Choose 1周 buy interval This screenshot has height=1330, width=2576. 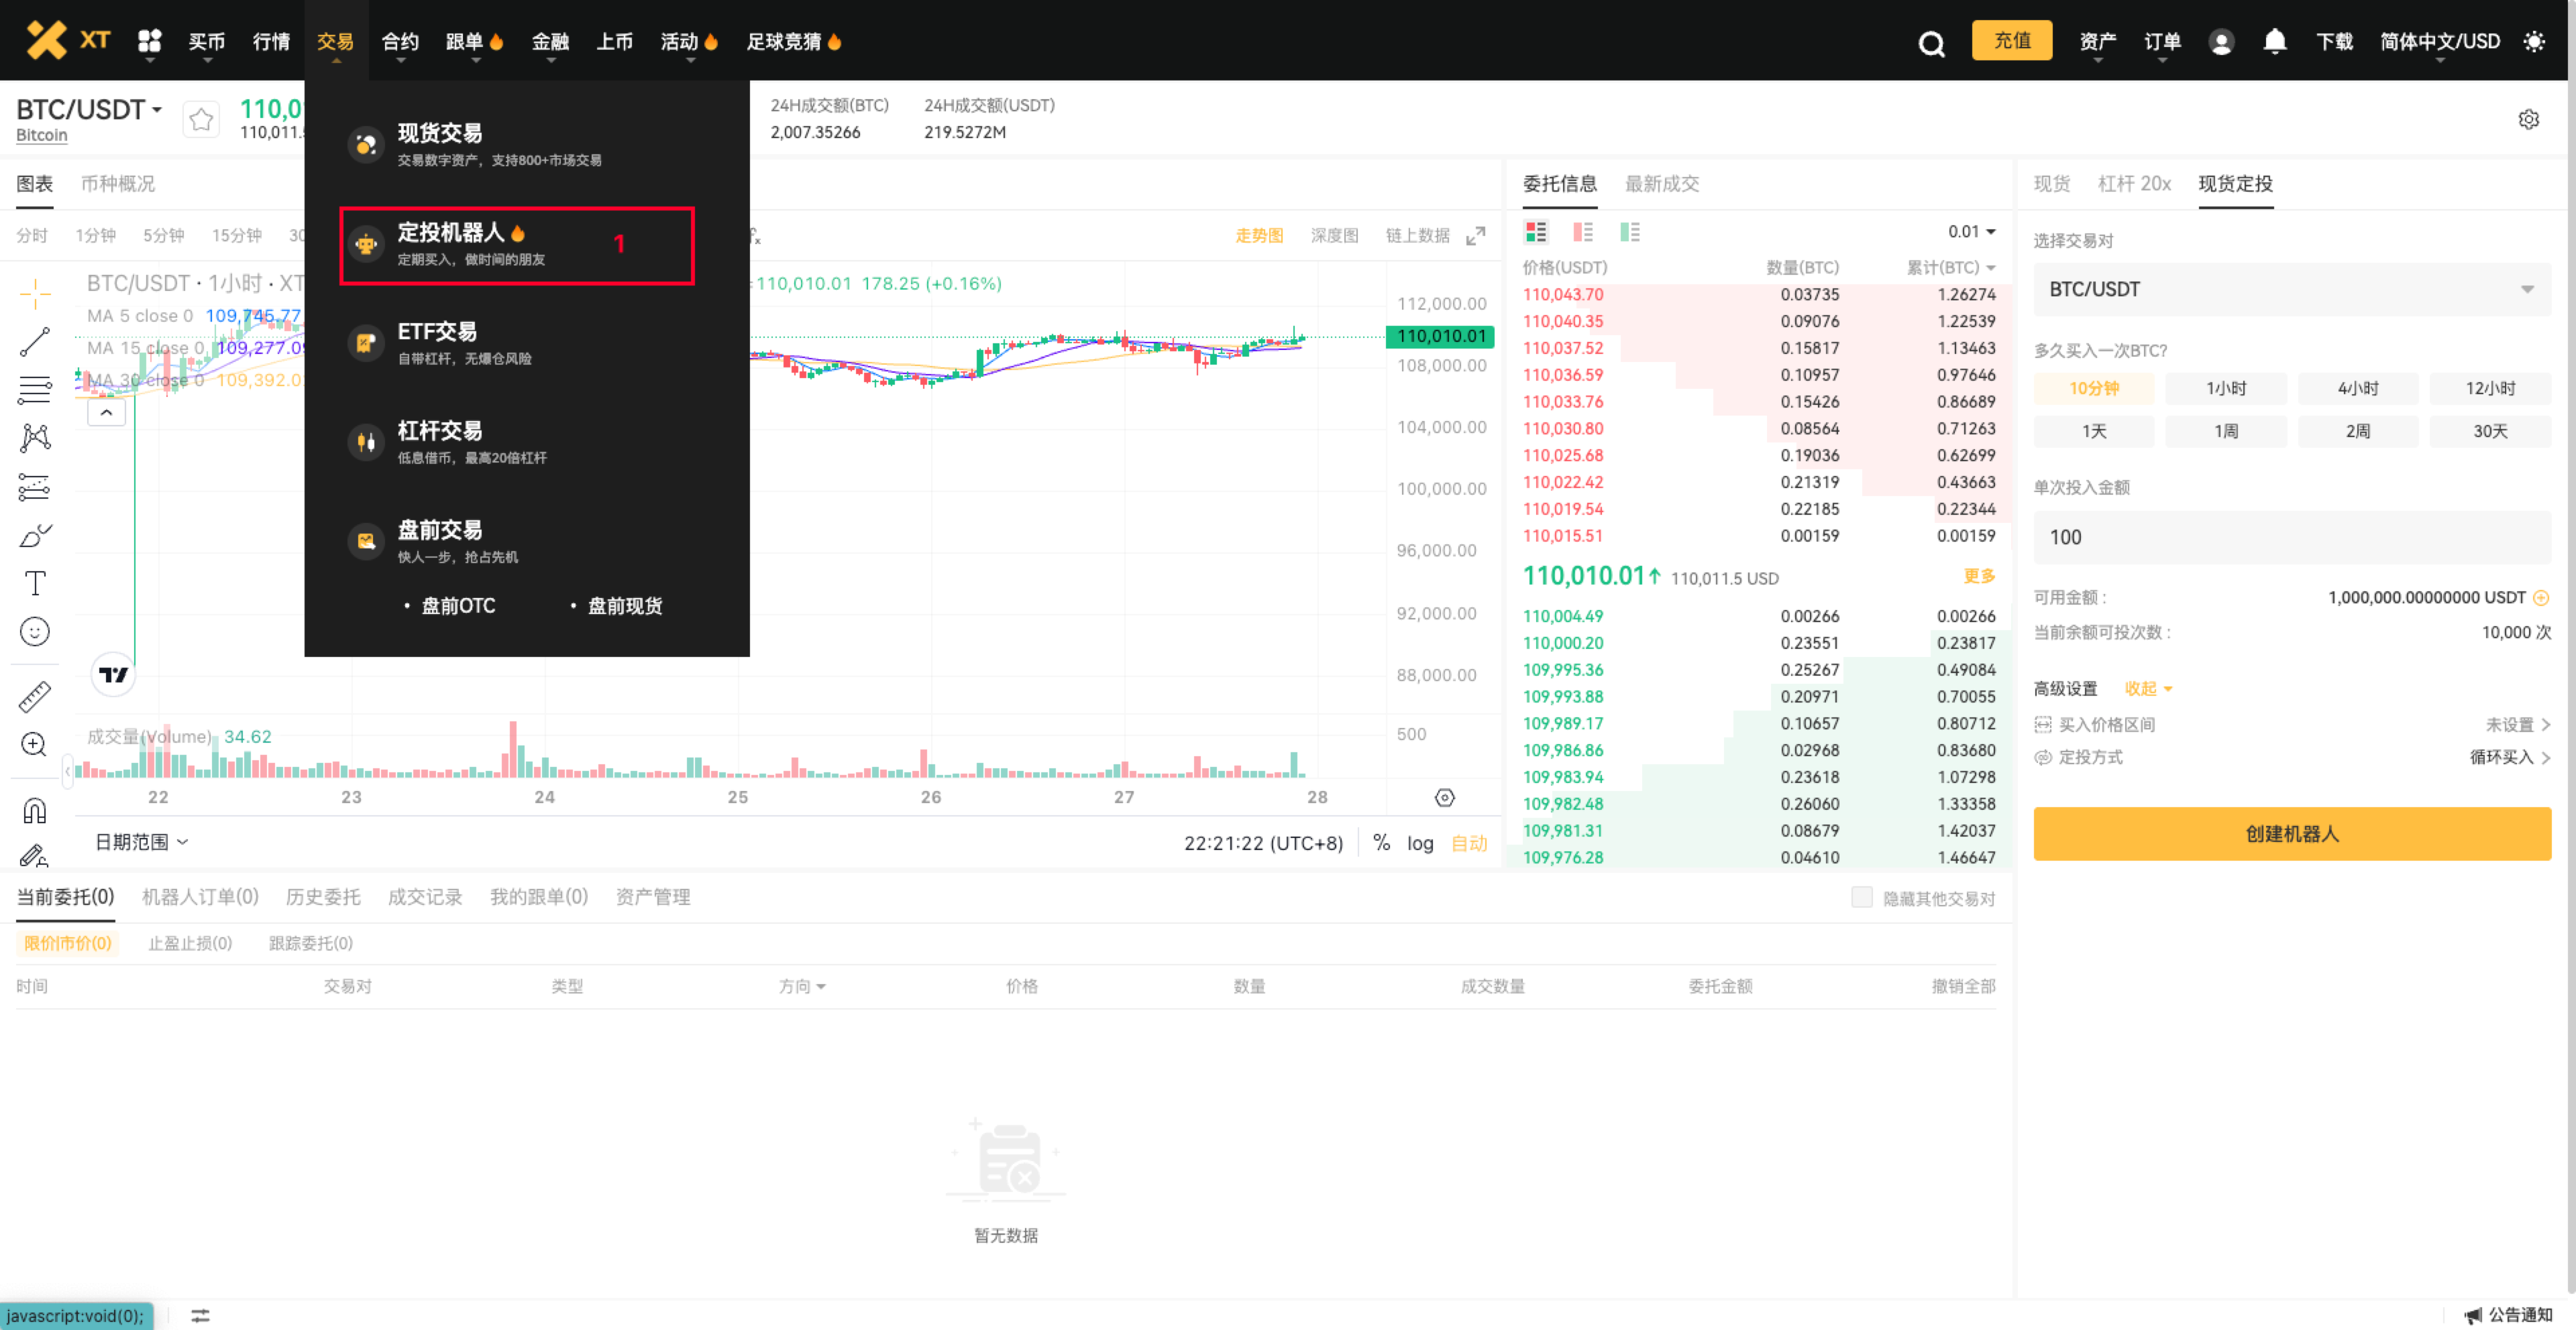2226,432
